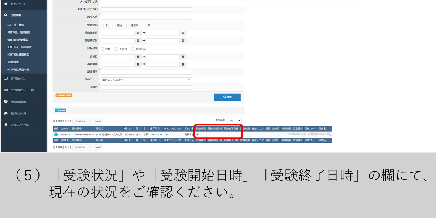Open CSV取込状況一覧 in sidebar
The width and height of the screenshot is (436, 218).
click(18, 70)
